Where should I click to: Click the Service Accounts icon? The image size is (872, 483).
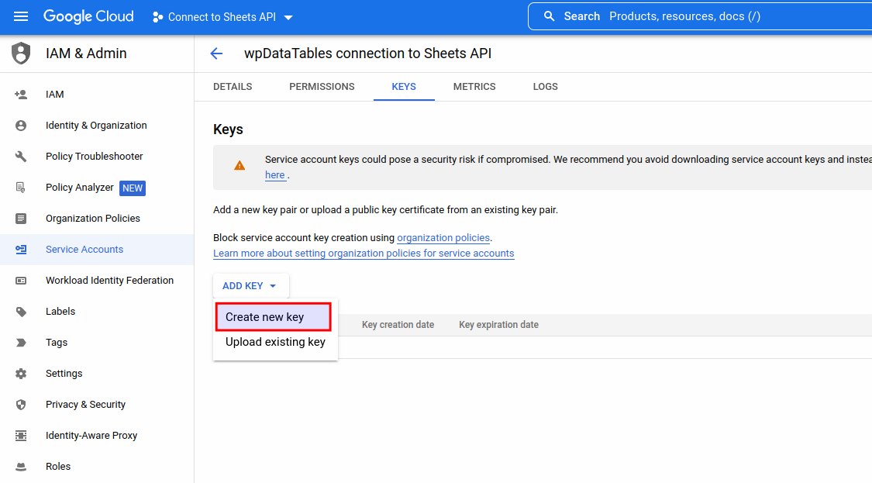point(21,250)
